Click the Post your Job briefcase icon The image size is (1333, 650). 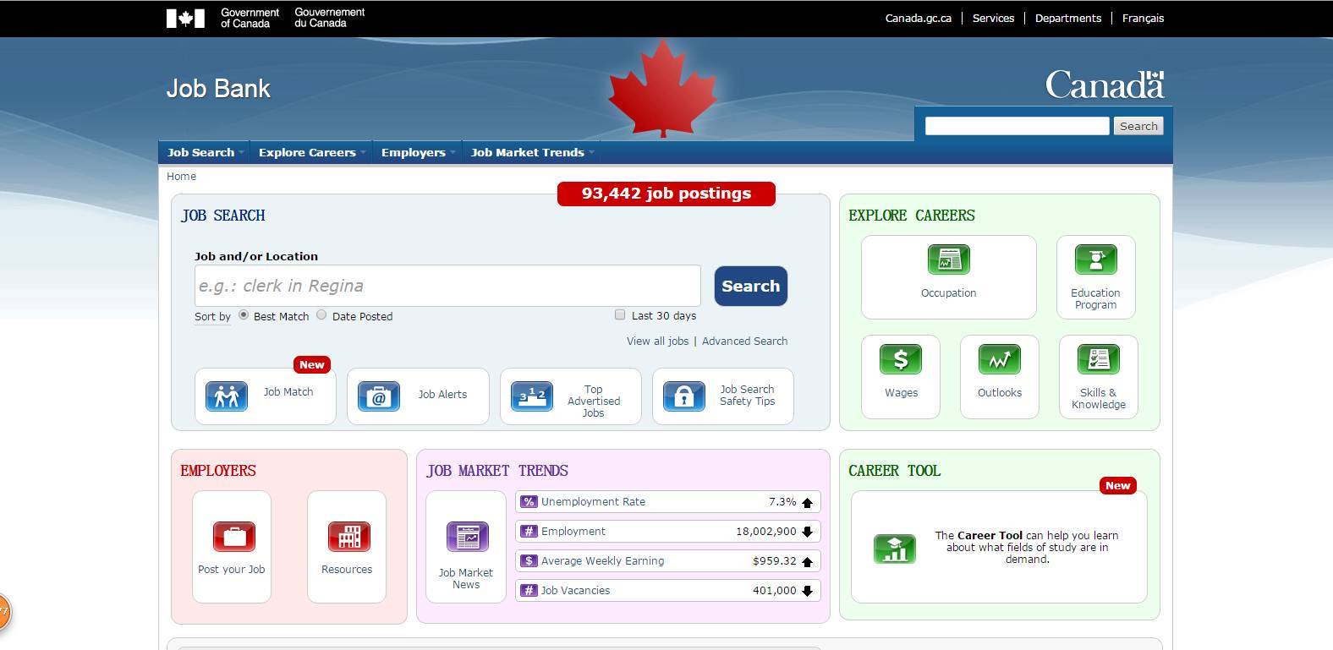tap(234, 536)
